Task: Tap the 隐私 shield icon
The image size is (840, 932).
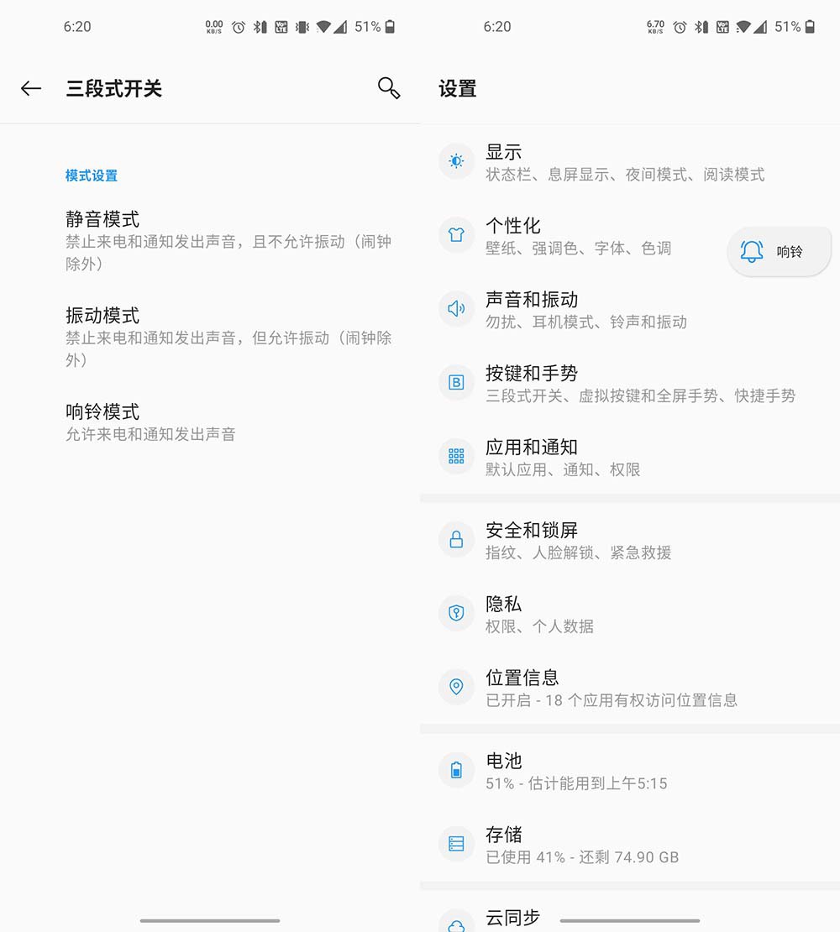Action: pos(456,613)
